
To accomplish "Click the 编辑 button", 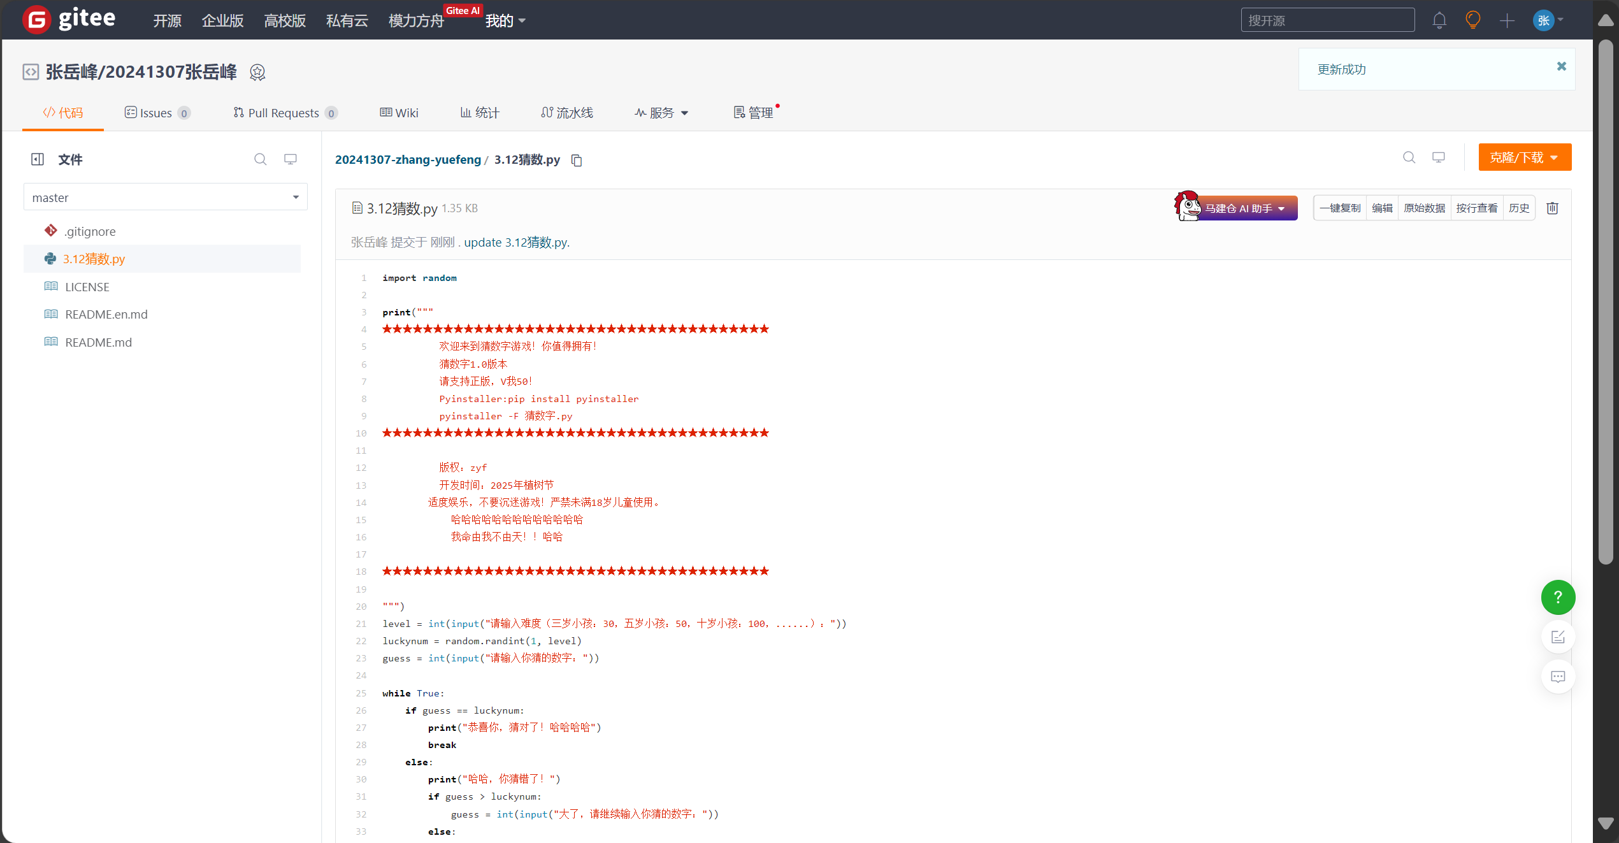I will click(x=1381, y=208).
